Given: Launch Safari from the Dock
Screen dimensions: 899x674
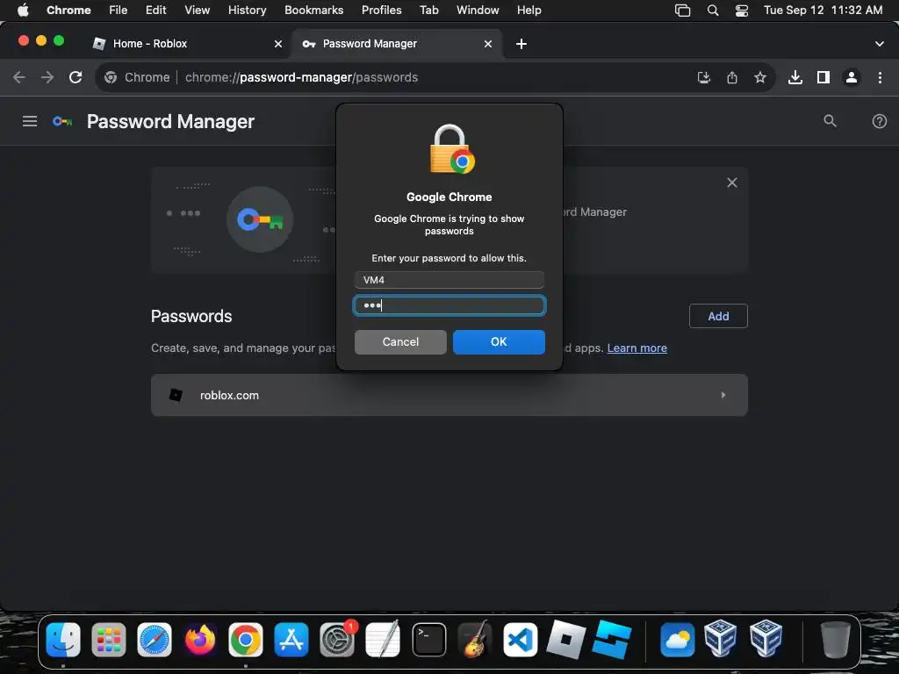Looking at the screenshot, I should pos(155,639).
